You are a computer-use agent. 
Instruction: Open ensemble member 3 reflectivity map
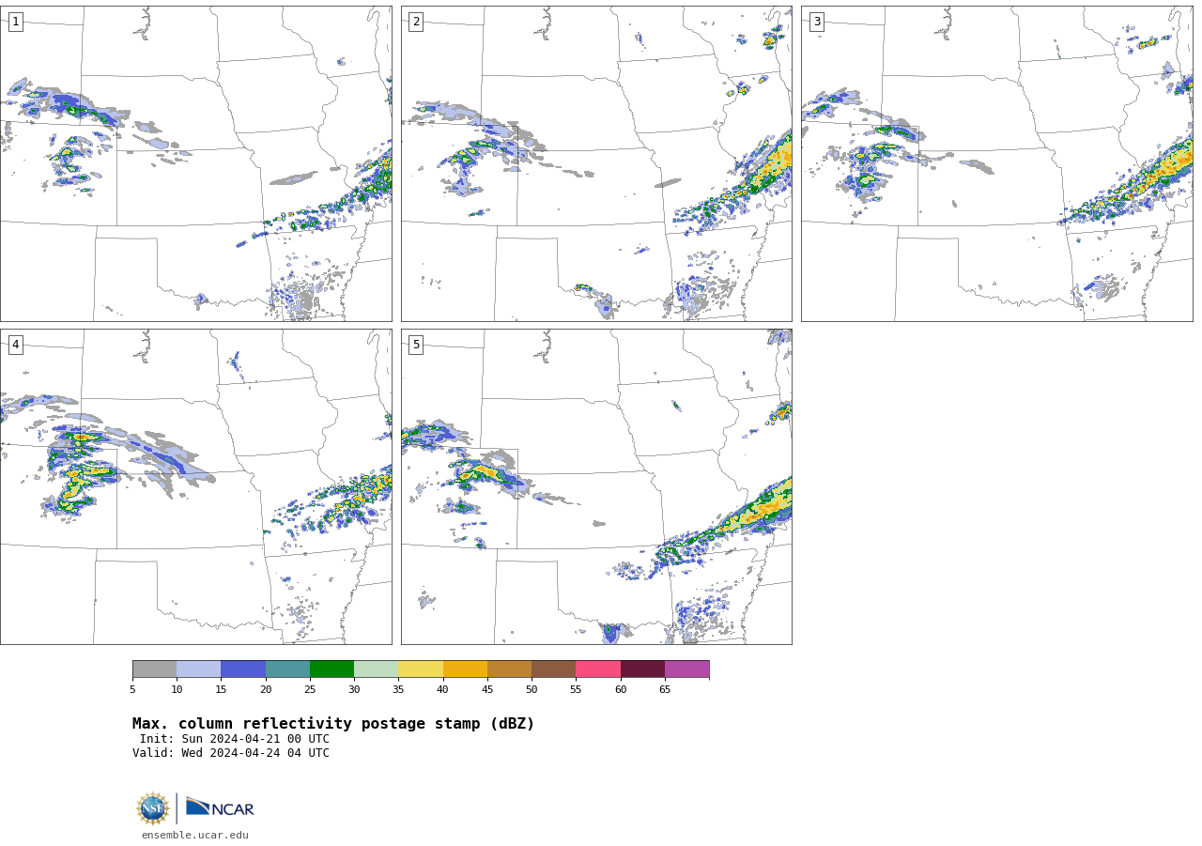click(996, 163)
